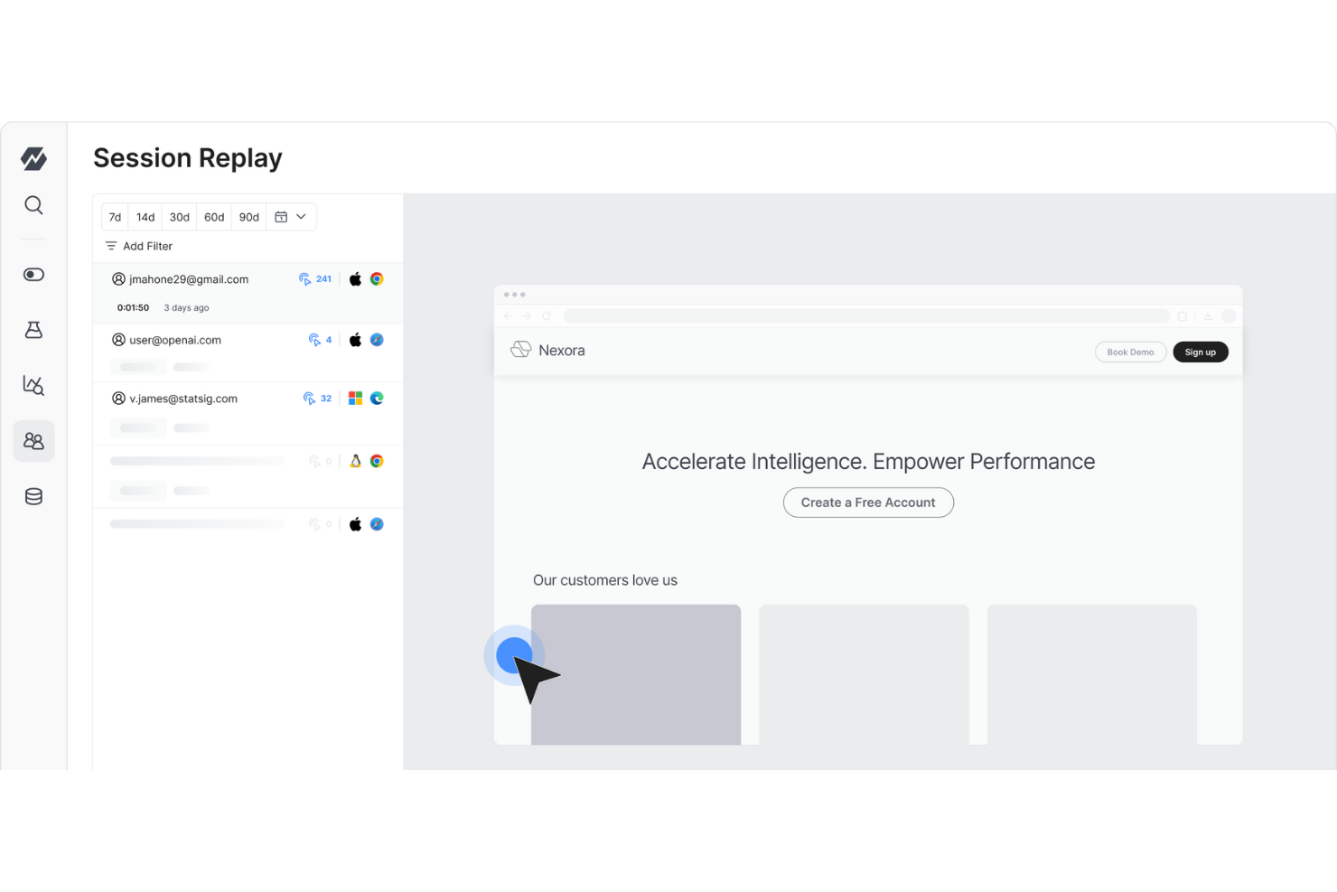
Task: Click the replay browser address bar
Action: tap(866, 316)
